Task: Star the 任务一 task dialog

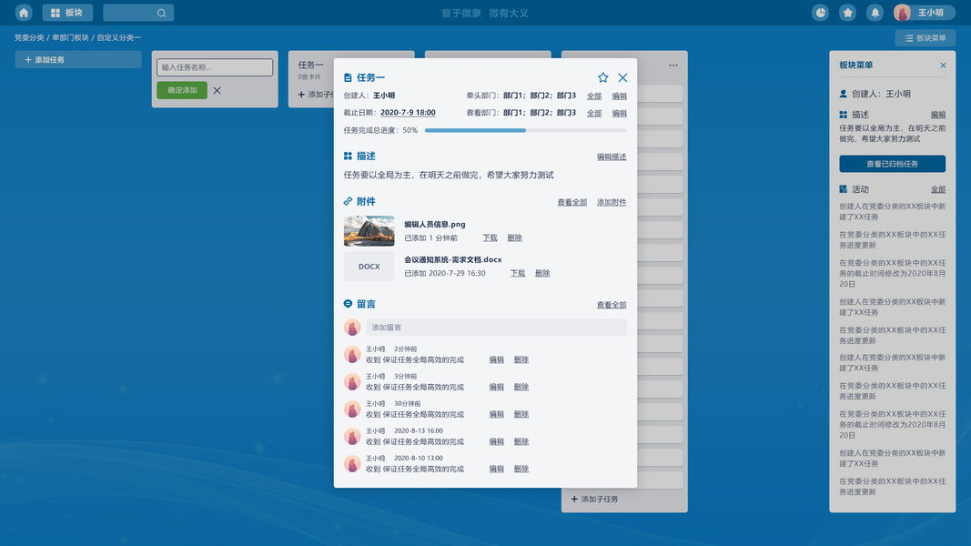Action: pos(602,77)
